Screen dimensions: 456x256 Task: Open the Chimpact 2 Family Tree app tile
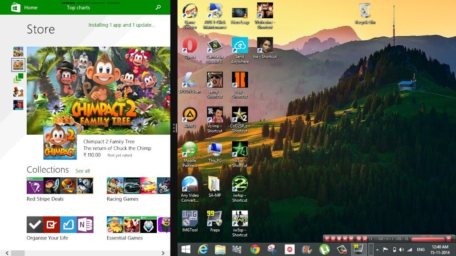[x=60, y=143]
